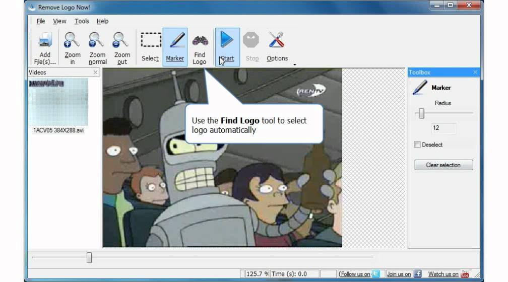Open the View menu
This screenshot has height=282, width=508.
pyautogui.click(x=59, y=21)
